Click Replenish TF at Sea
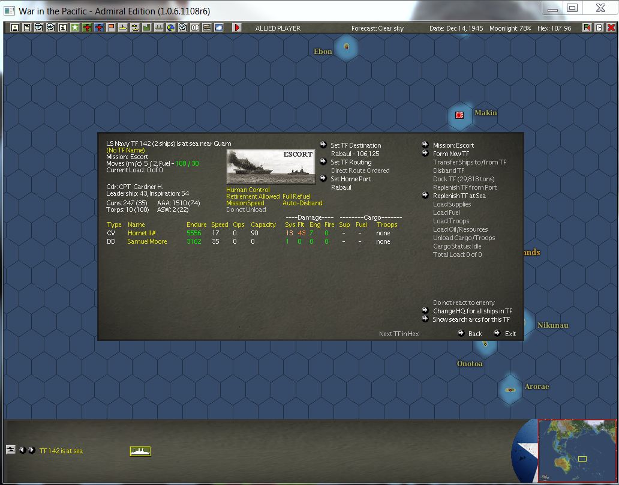 459,196
